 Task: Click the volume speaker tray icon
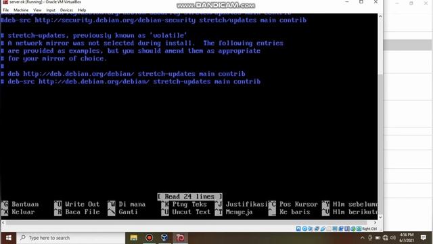click(x=392, y=238)
